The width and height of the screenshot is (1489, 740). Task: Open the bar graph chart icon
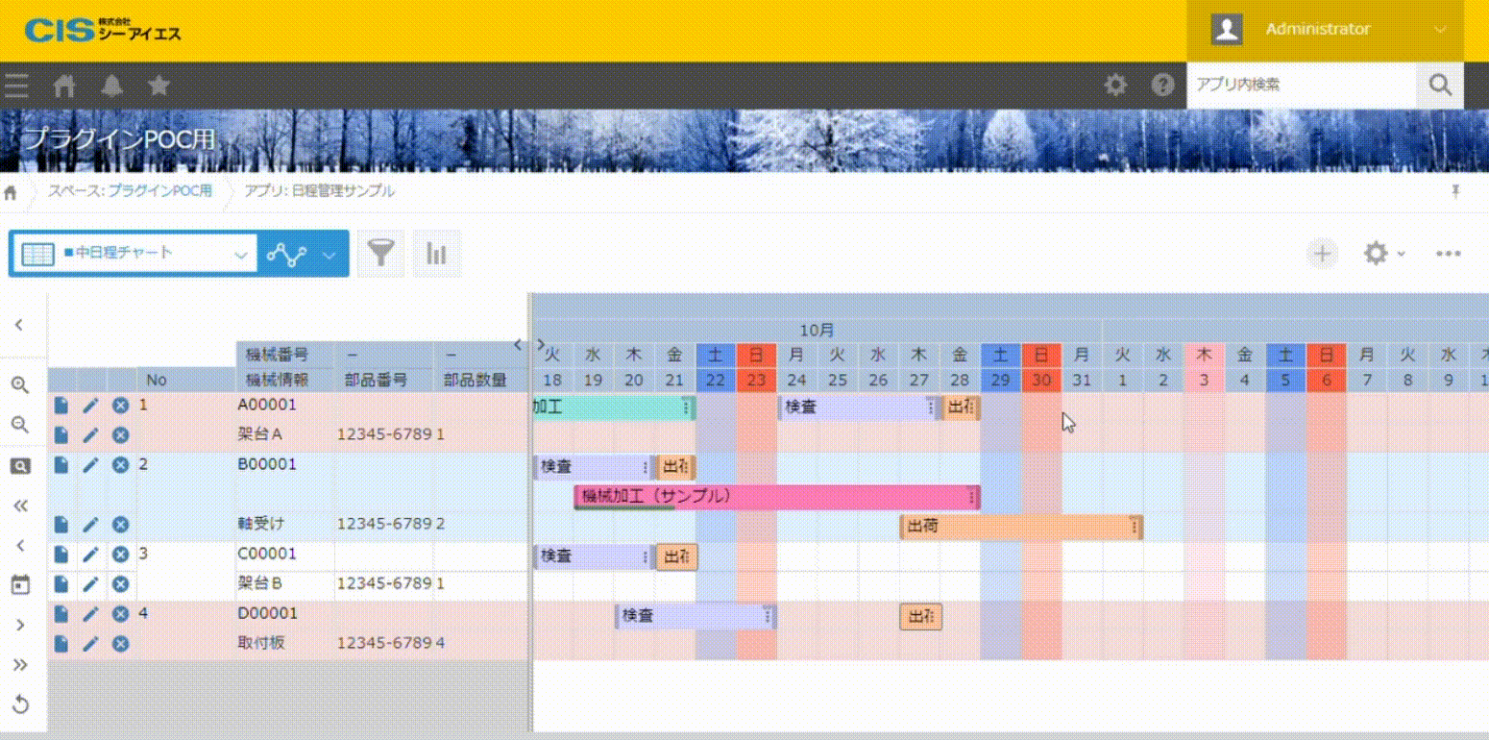click(437, 254)
